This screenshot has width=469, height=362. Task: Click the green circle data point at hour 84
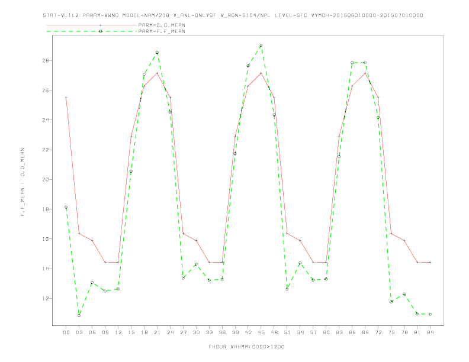click(430, 314)
